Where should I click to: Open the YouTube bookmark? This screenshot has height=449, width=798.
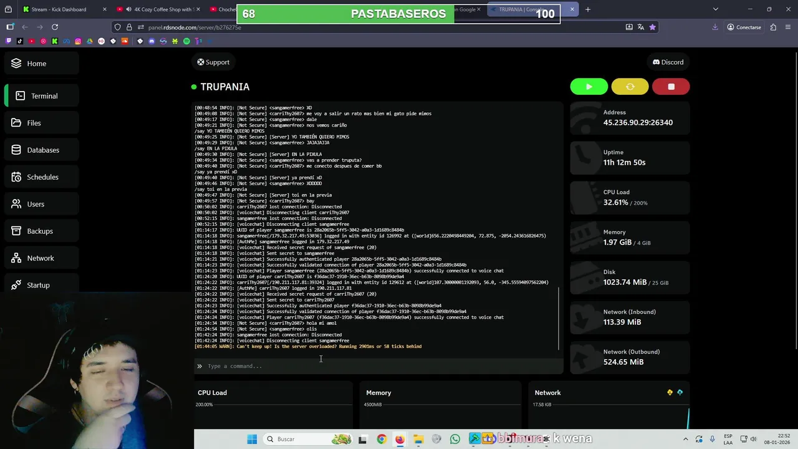32,41
